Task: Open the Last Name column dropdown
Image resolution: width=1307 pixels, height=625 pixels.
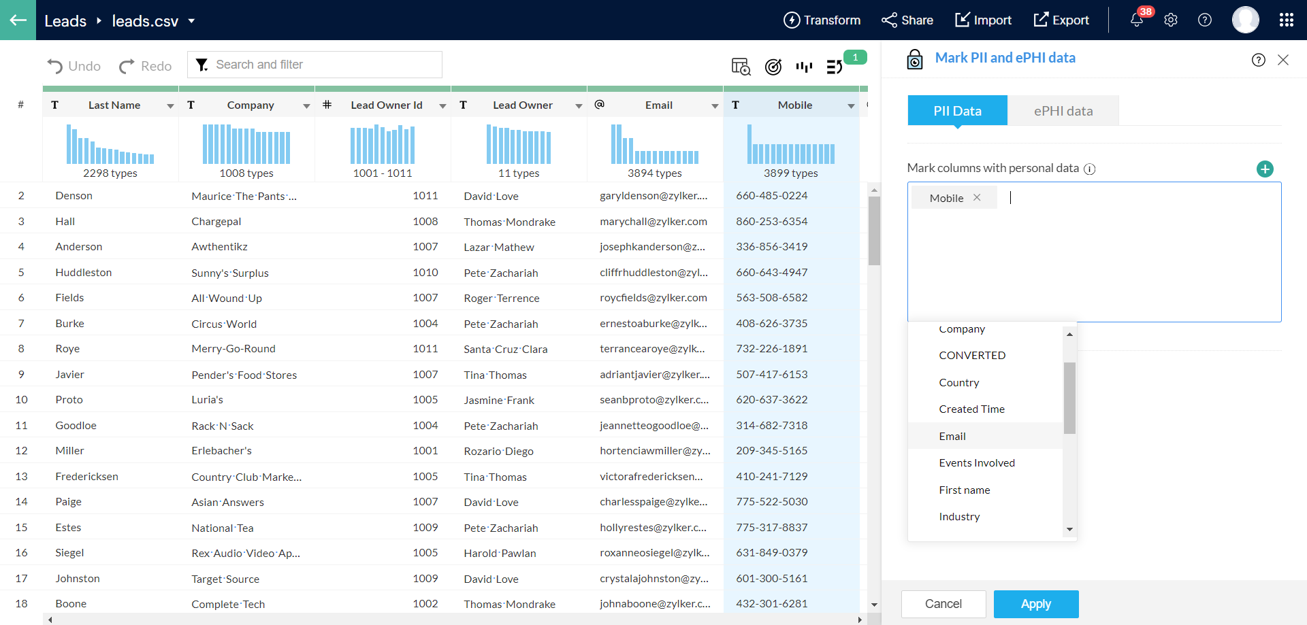Action: pyautogui.click(x=170, y=105)
